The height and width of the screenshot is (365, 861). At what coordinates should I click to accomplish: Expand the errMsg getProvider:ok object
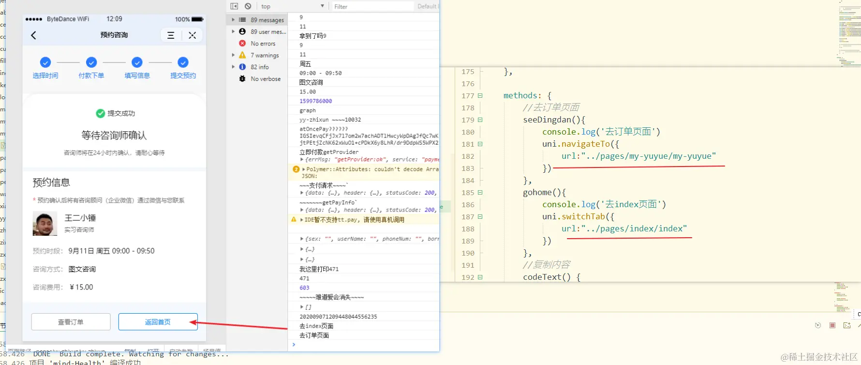click(302, 159)
